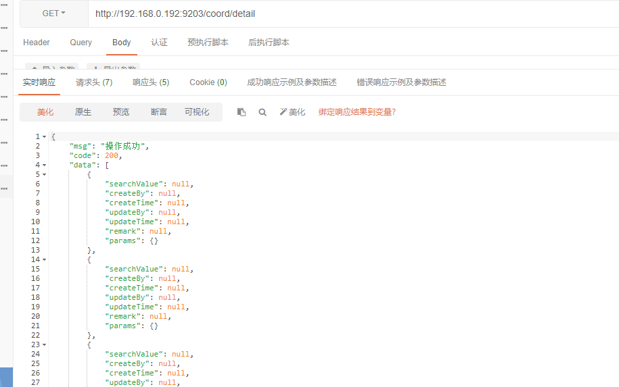Click the wand 美化 beautify button
619x387 pixels.
(x=292, y=112)
